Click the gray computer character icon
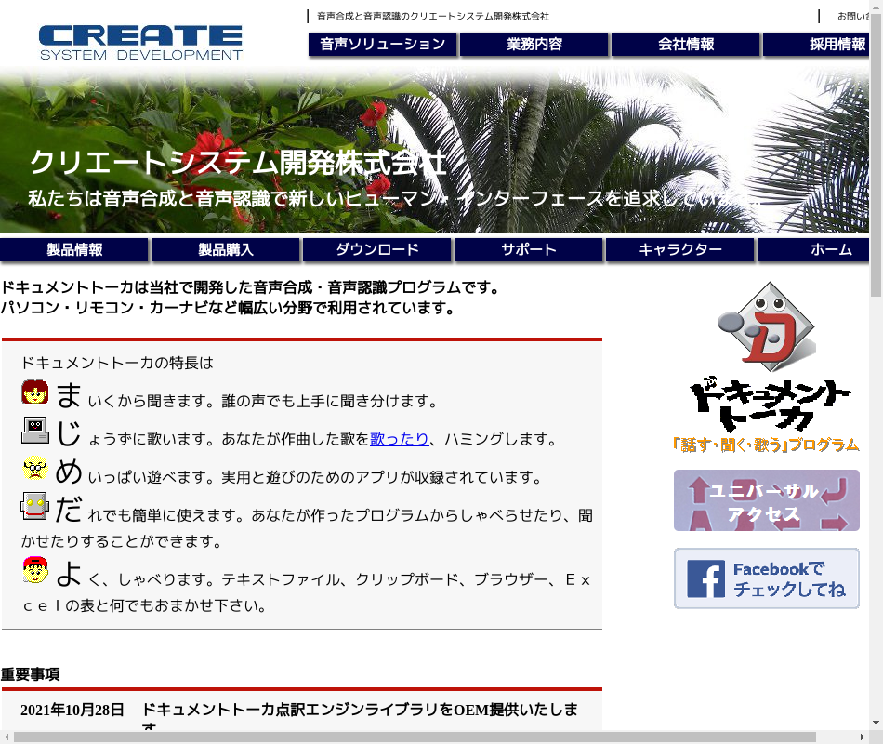Viewport: 883px width, 744px height. click(x=35, y=431)
